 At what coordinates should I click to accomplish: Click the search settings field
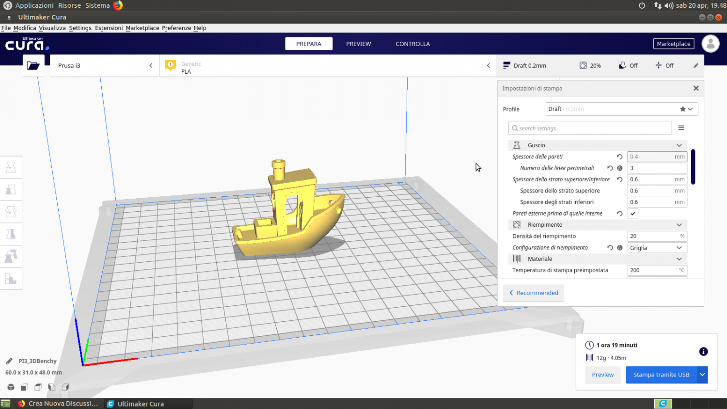pyautogui.click(x=590, y=128)
